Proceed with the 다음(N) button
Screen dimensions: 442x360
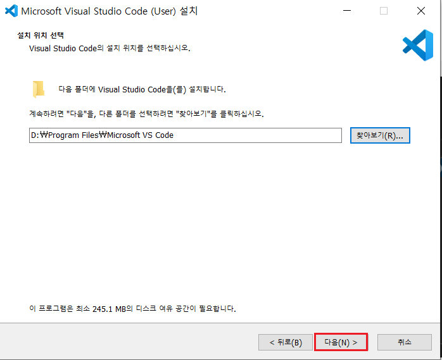coord(341,342)
